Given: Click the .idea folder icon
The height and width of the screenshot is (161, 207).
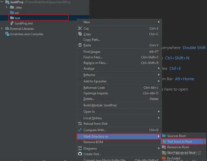Looking at the screenshot, I should 12,7.
